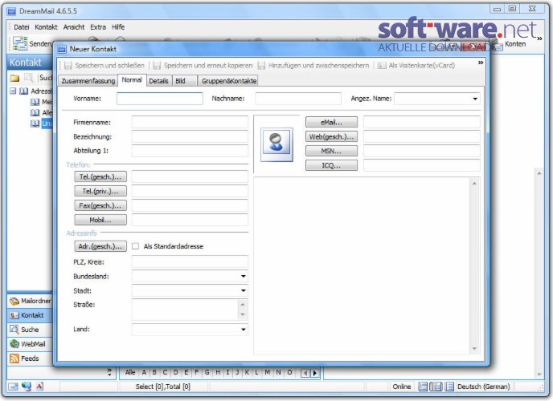Click the middle layout icon in status bar
The width and height of the screenshot is (553, 401).
tap(436, 387)
